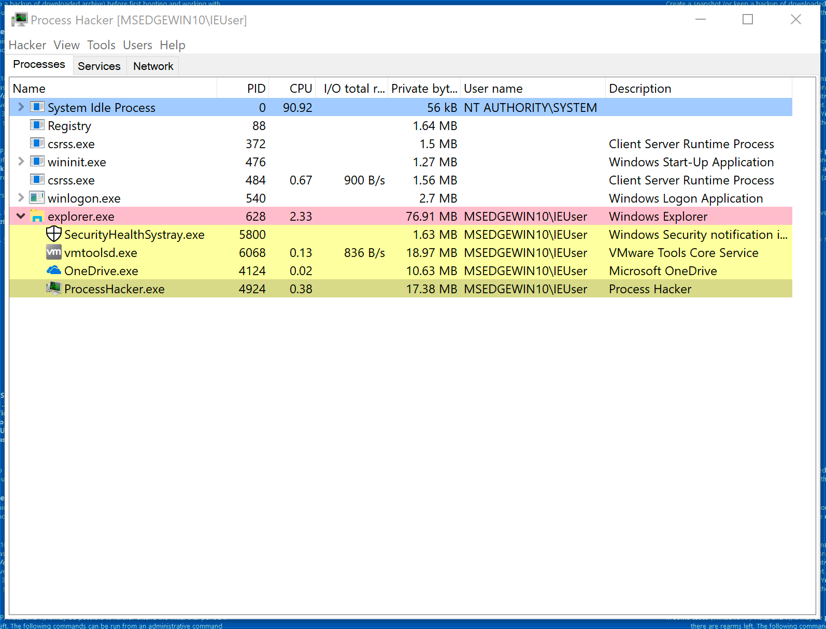Expand the System Idle Process tree

click(x=21, y=107)
